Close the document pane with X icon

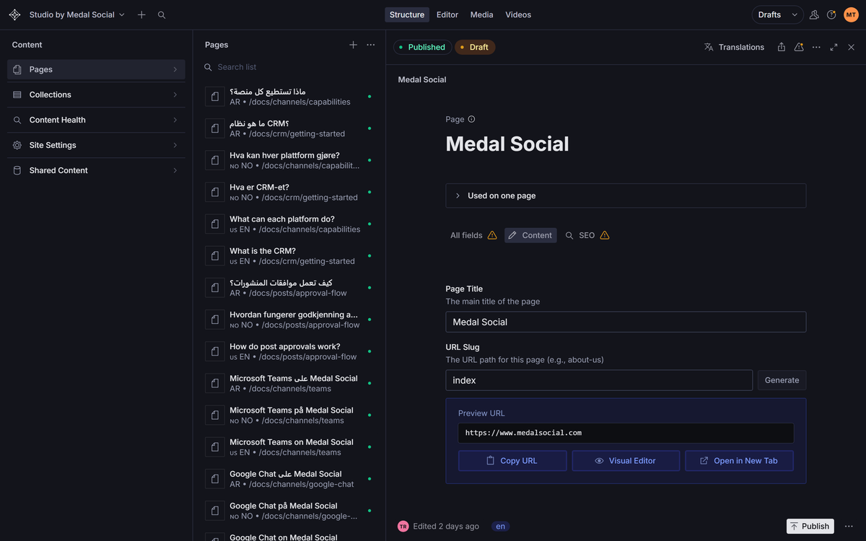coord(851,47)
